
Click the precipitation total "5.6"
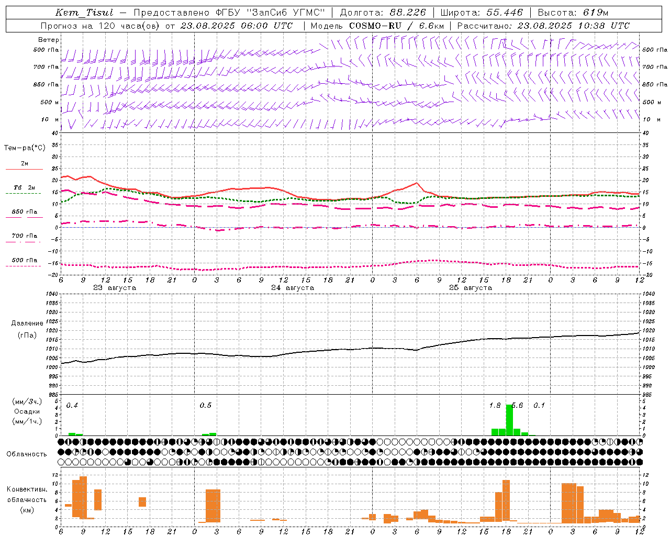(518, 406)
